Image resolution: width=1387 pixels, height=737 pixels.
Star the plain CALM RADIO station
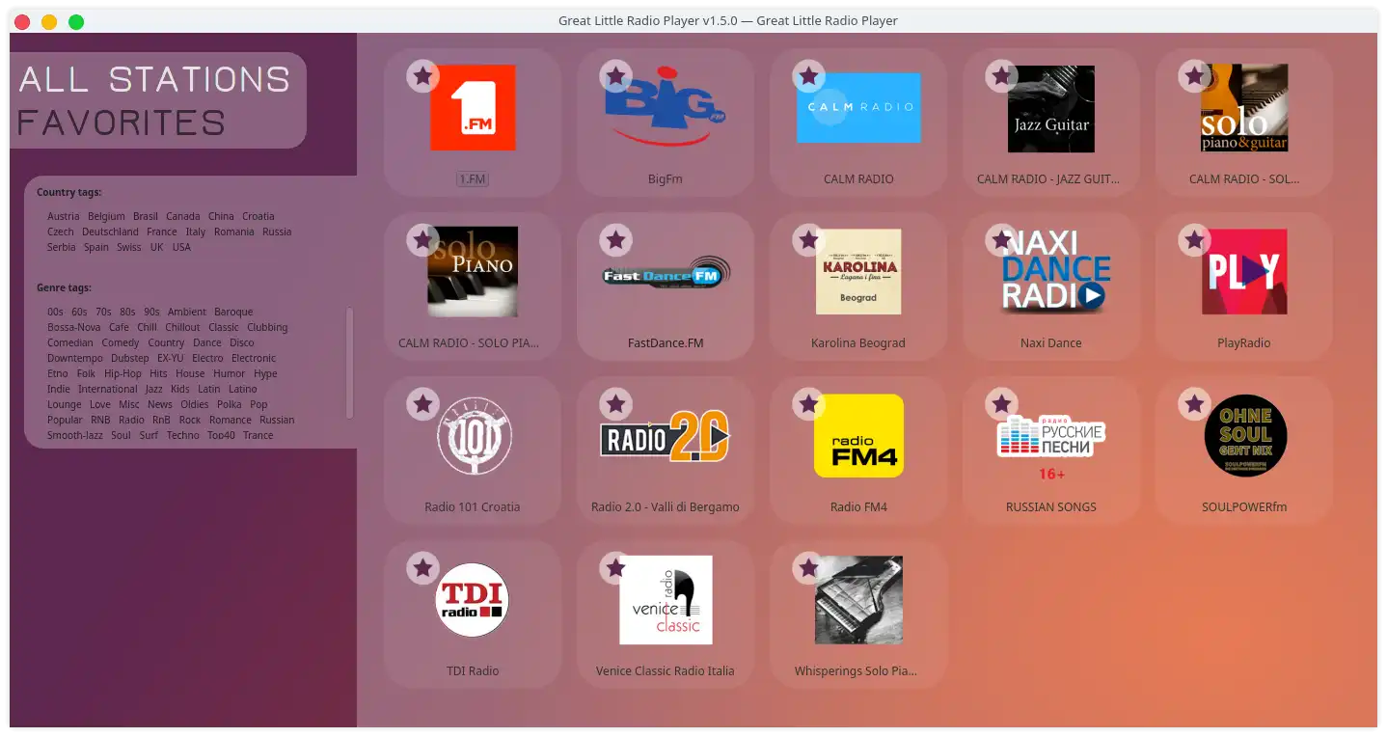click(x=808, y=75)
